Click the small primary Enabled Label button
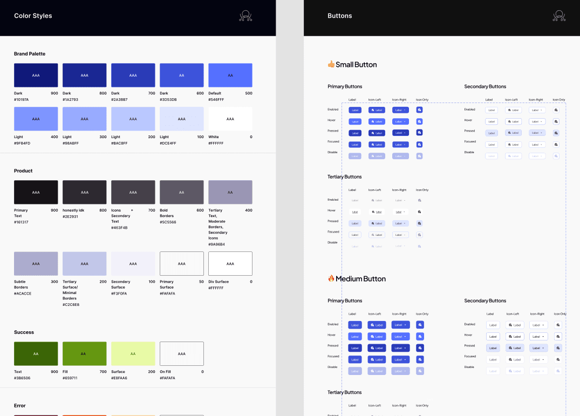This screenshot has width=580, height=416. coord(354,110)
